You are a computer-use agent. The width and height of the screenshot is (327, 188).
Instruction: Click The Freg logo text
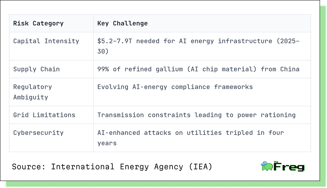coord(289,166)
